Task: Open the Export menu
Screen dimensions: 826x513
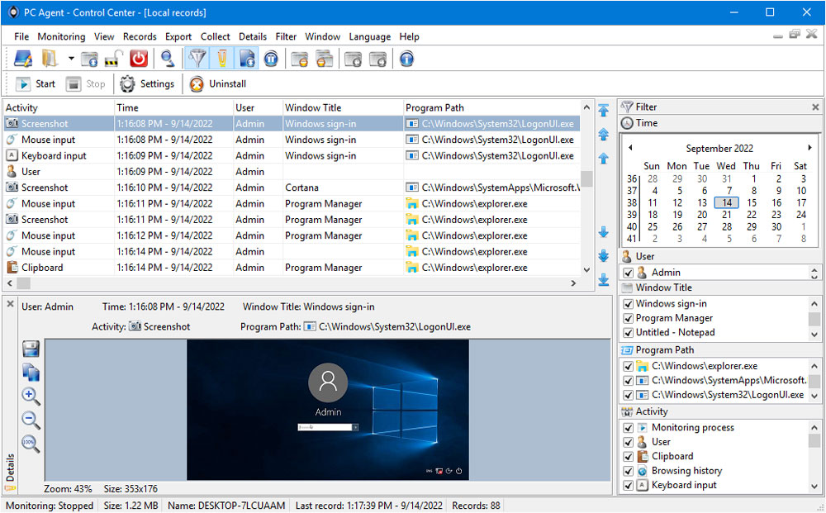Action: (x=178, y=36)
